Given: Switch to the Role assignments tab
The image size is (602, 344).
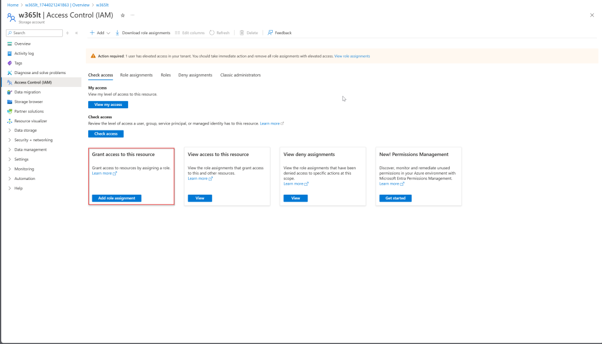Looking at the screenshot, I should (x=136, y=75).
